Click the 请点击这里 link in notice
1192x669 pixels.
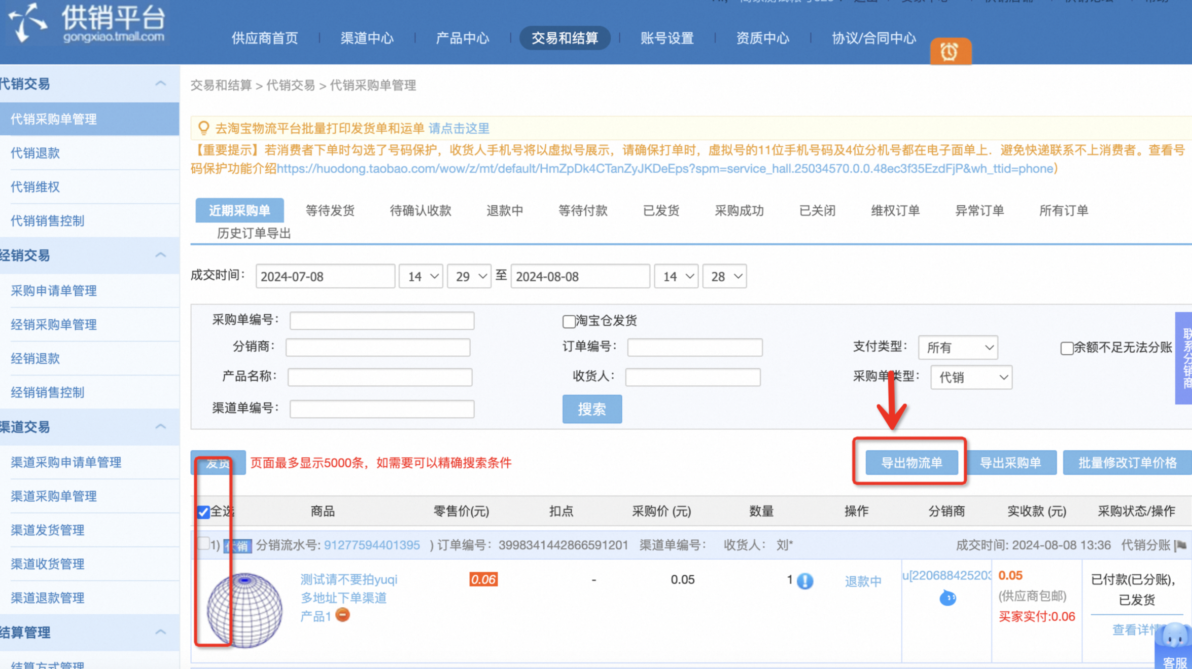pyautogui.click(x=459, y=128)
